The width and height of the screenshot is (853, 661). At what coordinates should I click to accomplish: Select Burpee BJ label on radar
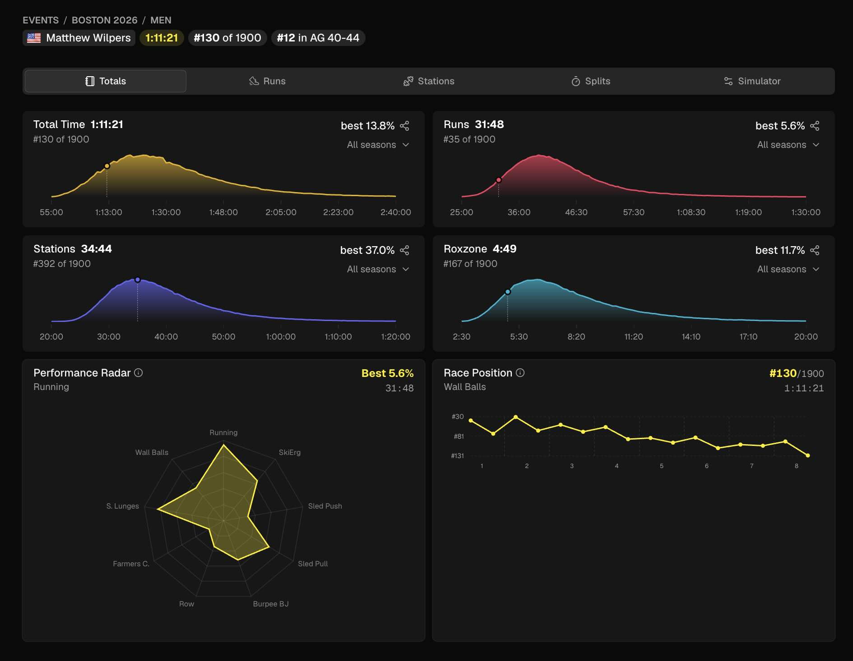coord(271,604)
